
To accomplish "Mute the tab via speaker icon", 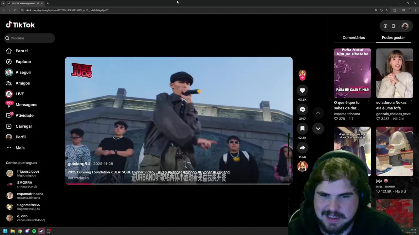I will (38, 3).
